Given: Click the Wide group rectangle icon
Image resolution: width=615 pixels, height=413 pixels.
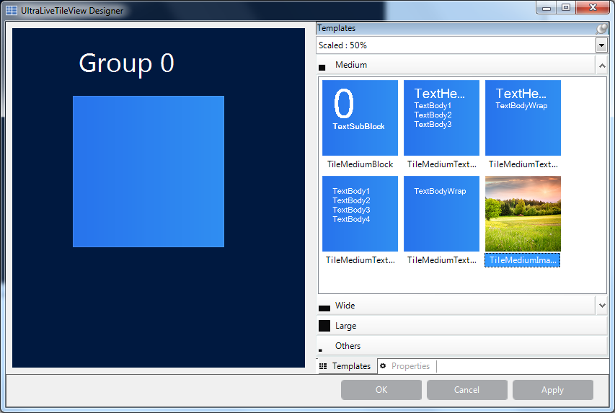Looking at the screenshot, I should tap(324, 308).
